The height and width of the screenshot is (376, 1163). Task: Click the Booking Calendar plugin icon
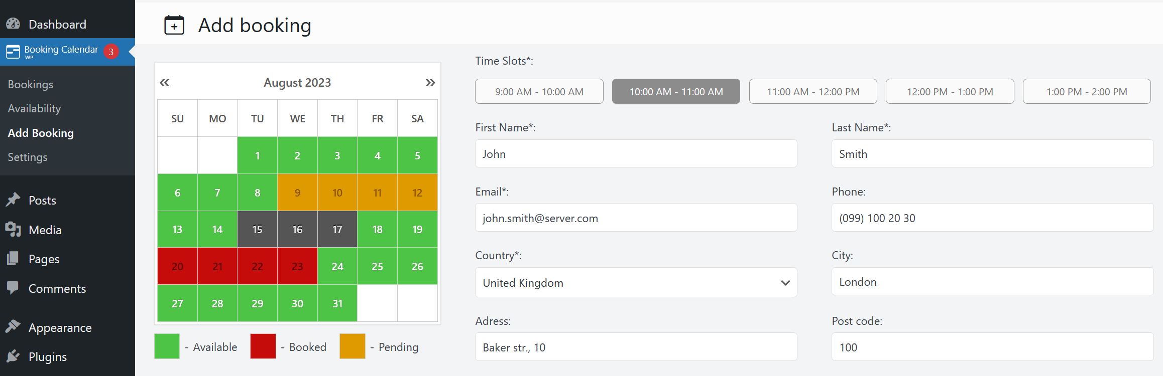(x=13, y=52)
